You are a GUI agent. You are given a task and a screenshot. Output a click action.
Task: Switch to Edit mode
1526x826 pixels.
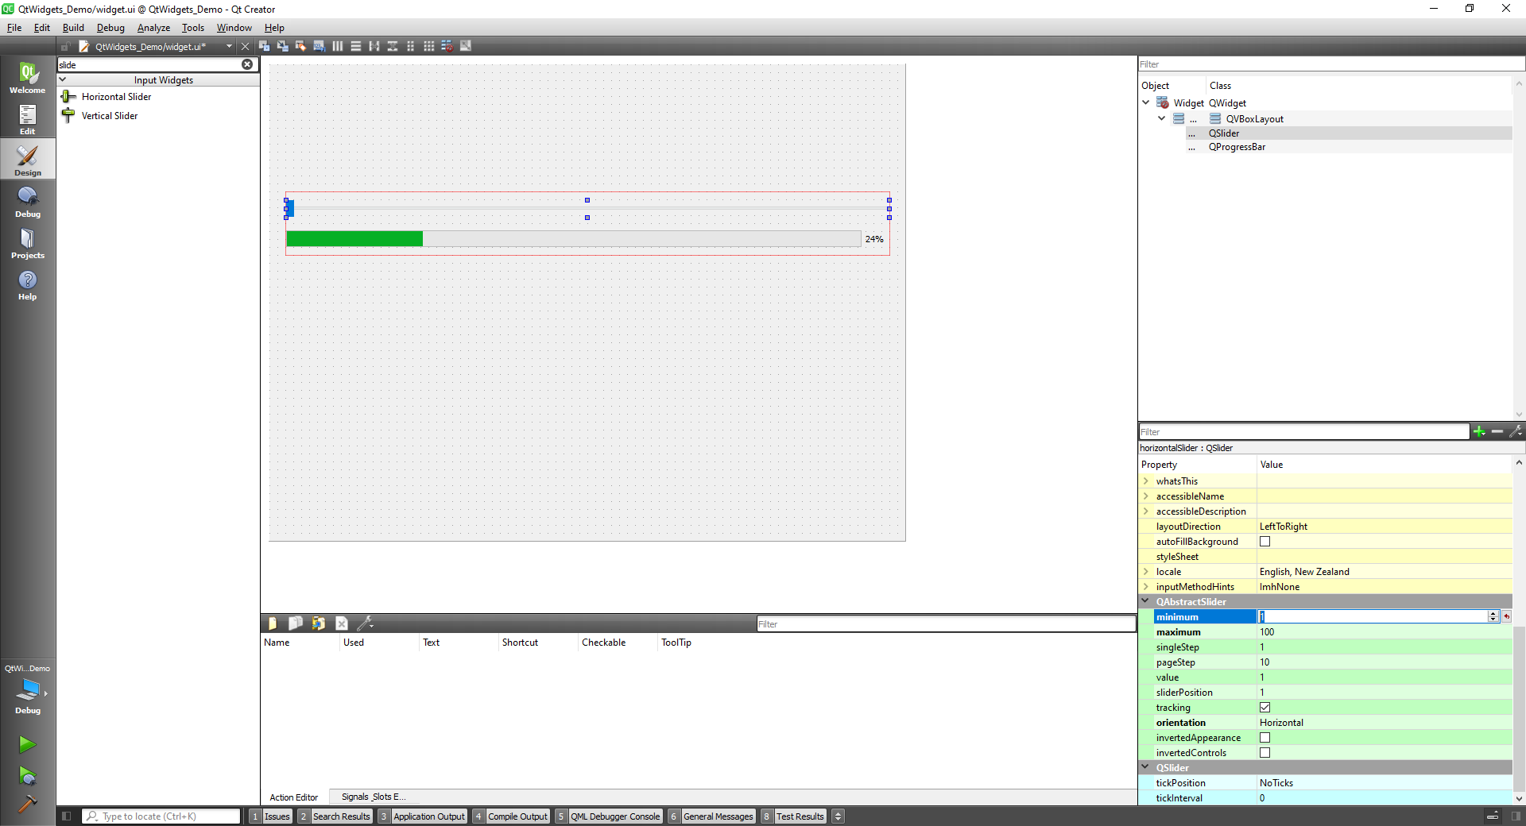28,119
